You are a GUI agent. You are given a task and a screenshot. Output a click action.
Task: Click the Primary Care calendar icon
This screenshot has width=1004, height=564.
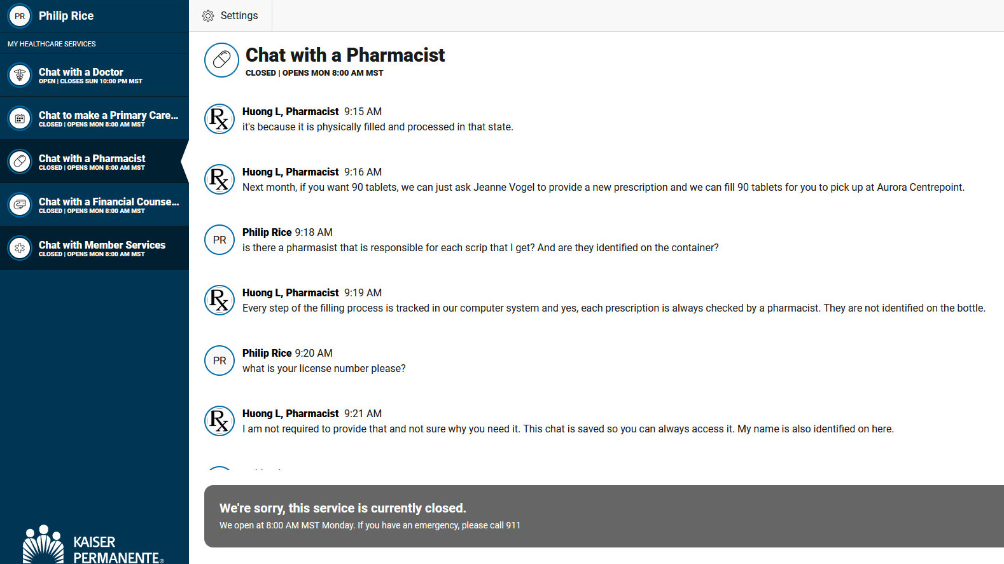pos(20,118)
